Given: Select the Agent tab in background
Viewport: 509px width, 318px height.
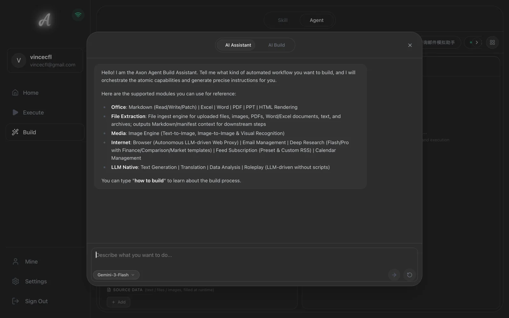Looking at the screenshot, I should [x=317, y=20].
